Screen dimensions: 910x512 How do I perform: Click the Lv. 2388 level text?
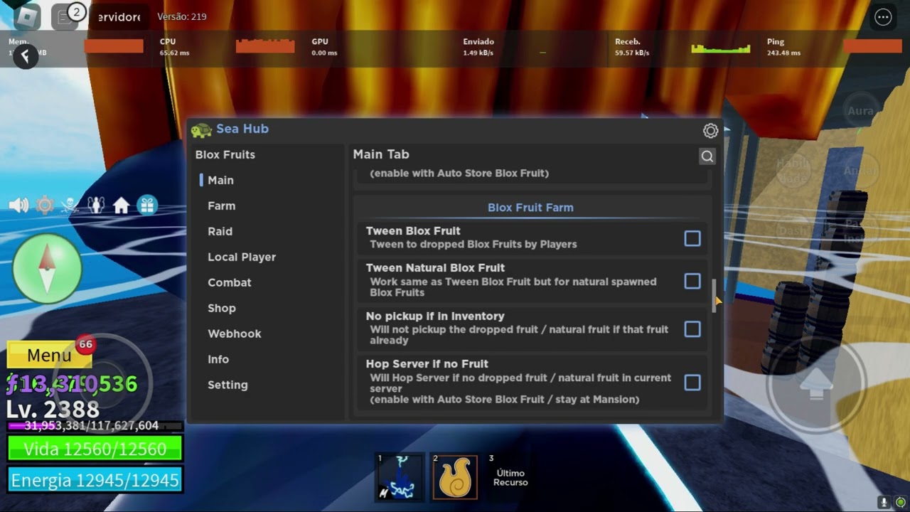53,410
